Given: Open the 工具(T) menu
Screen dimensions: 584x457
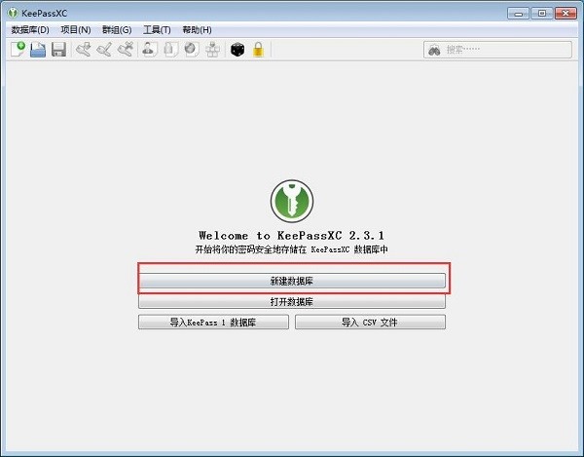Looking at the screenshot, I should 157,30.
